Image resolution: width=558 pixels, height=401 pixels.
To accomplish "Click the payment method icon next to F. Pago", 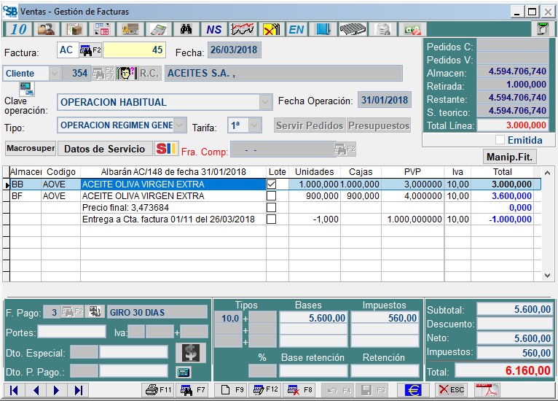I will coord(95,312).
